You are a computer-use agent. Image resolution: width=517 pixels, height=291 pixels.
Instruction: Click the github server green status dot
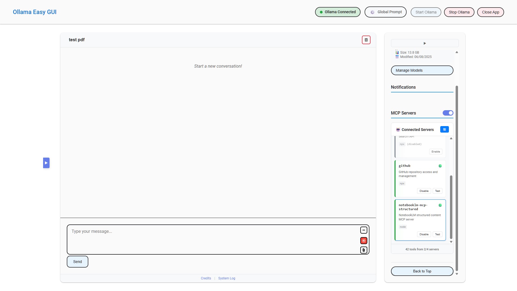440,166
